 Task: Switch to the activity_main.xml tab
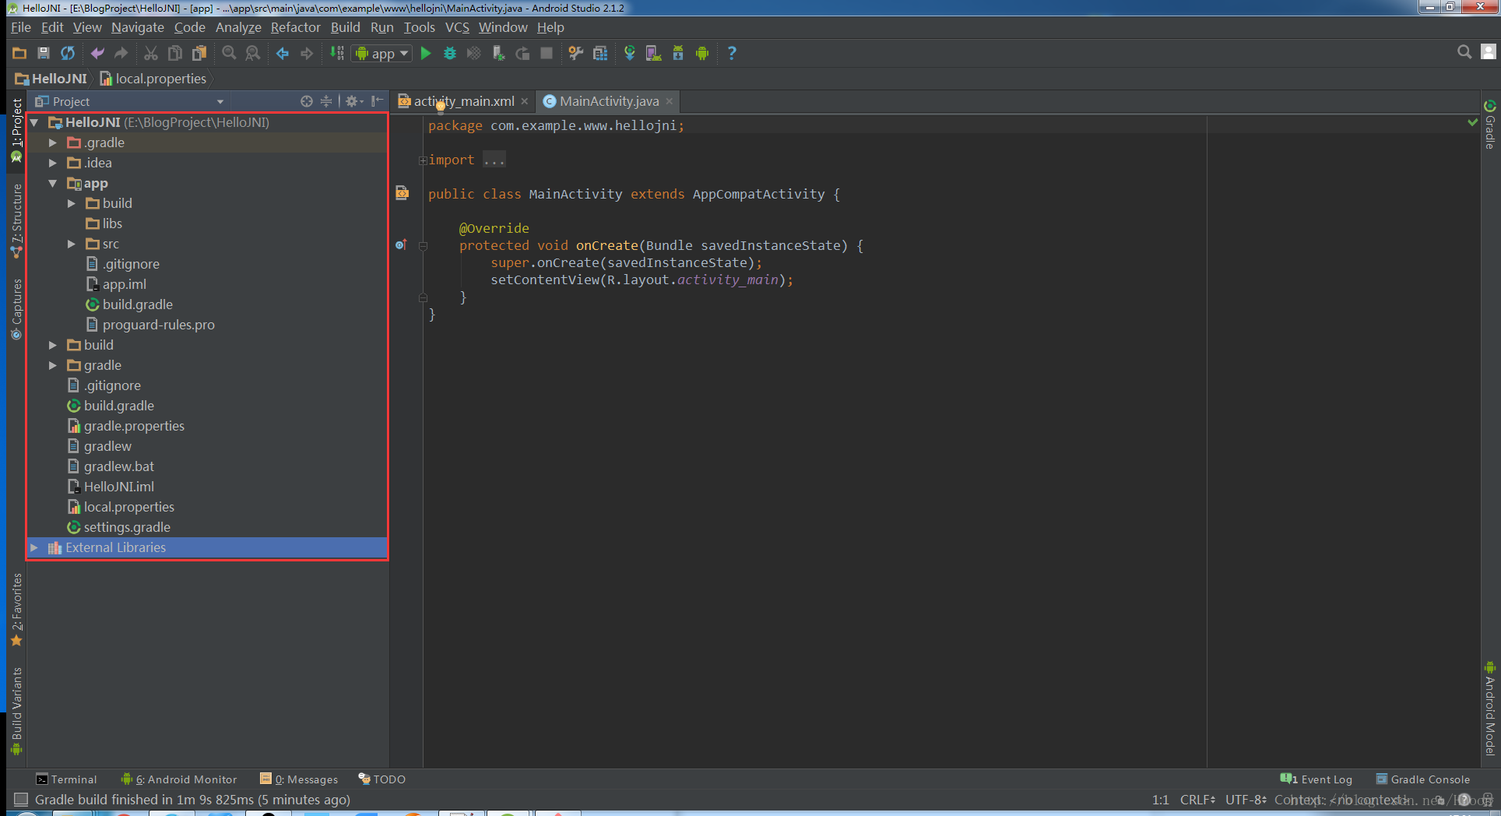[x=464, y=101]
